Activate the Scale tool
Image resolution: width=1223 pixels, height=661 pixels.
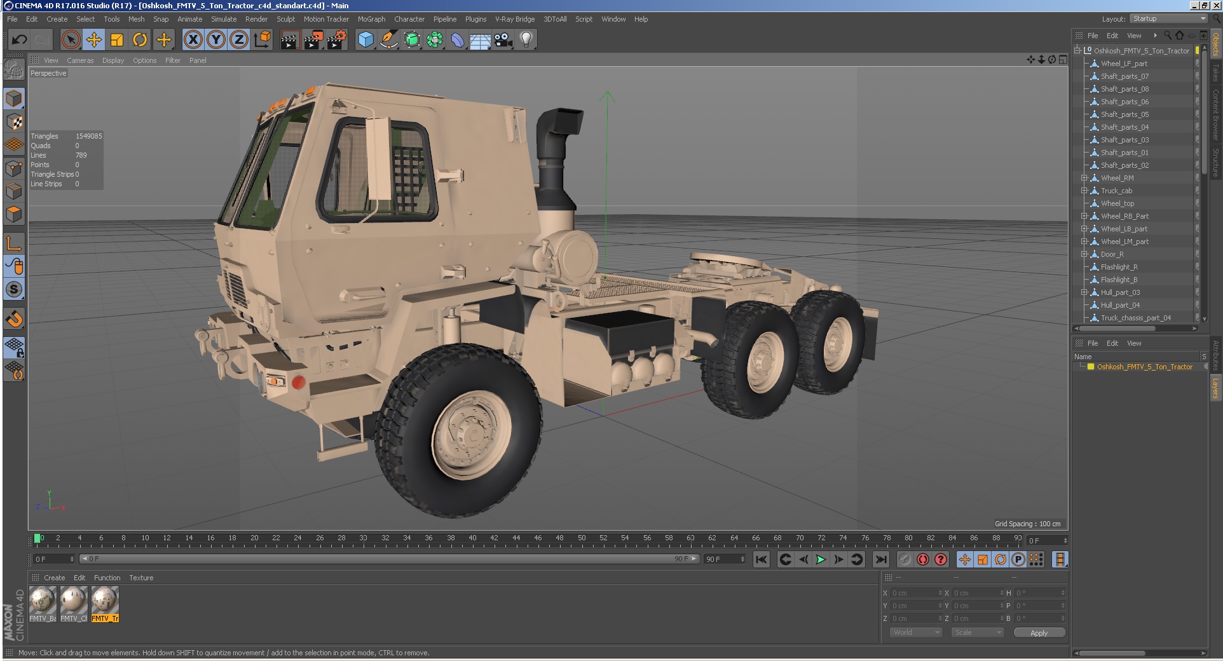(117, 40)
